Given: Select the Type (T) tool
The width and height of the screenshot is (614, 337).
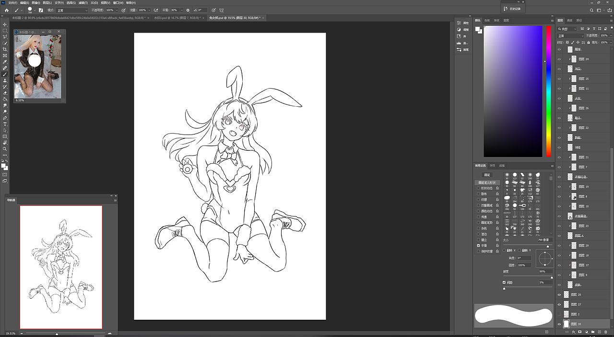Looking at the screenshot, I should [x=5, y=124].
